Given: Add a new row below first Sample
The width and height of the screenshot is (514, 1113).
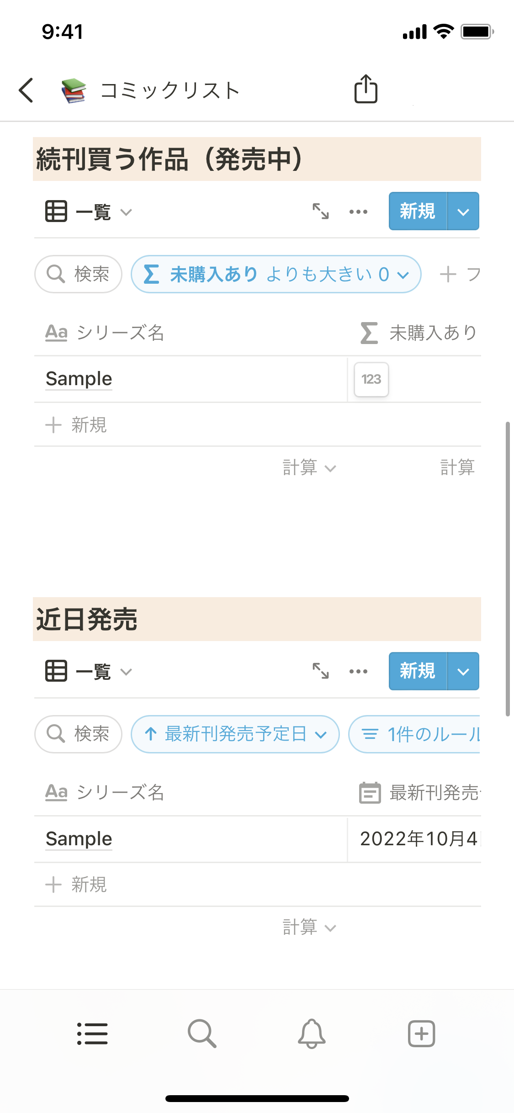Looking at the screenshot, I should coord(76,425).
